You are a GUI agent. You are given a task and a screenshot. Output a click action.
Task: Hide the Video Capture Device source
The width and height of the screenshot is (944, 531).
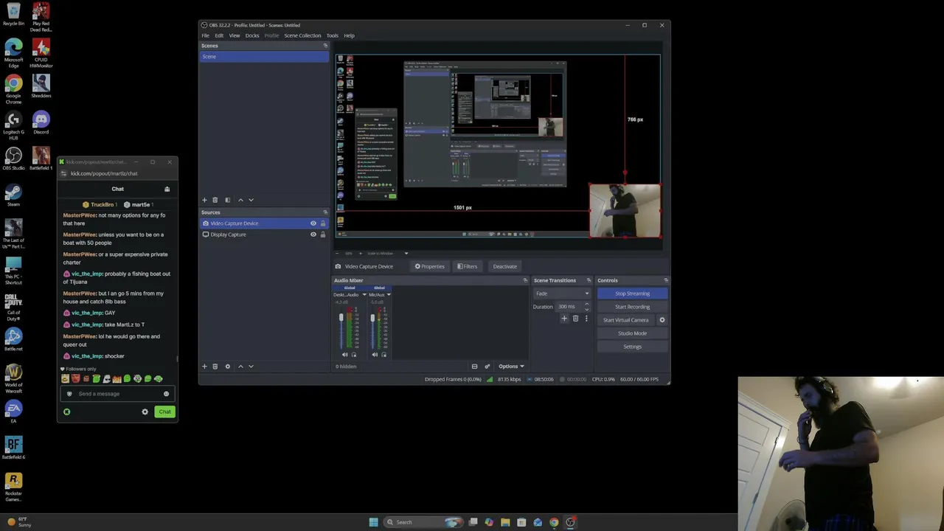tap(313, 223)
